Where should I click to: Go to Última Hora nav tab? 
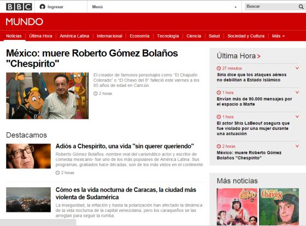[40, 36]
